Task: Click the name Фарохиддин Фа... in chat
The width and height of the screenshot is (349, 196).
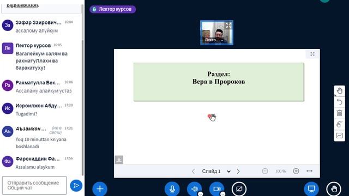Action: (x=38, y=158)
